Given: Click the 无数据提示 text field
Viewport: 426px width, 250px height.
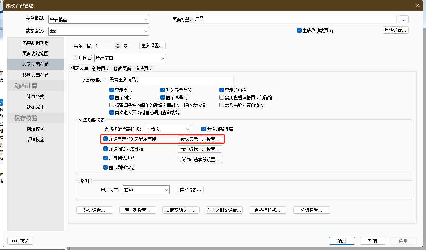Looking at the screenshot, I should [x=171, y=80].
